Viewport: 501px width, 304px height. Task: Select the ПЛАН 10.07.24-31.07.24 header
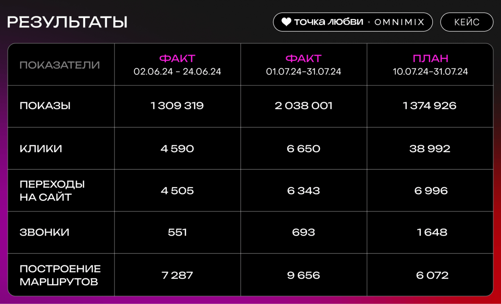coord(430,65)
